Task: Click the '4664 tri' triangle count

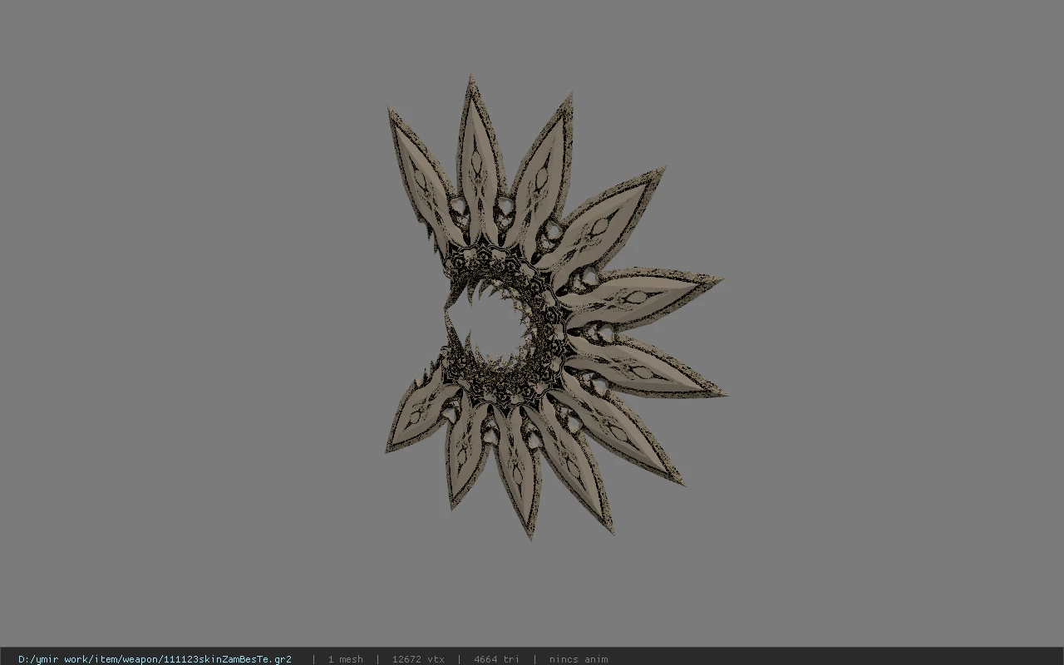Action: (496, 659)
